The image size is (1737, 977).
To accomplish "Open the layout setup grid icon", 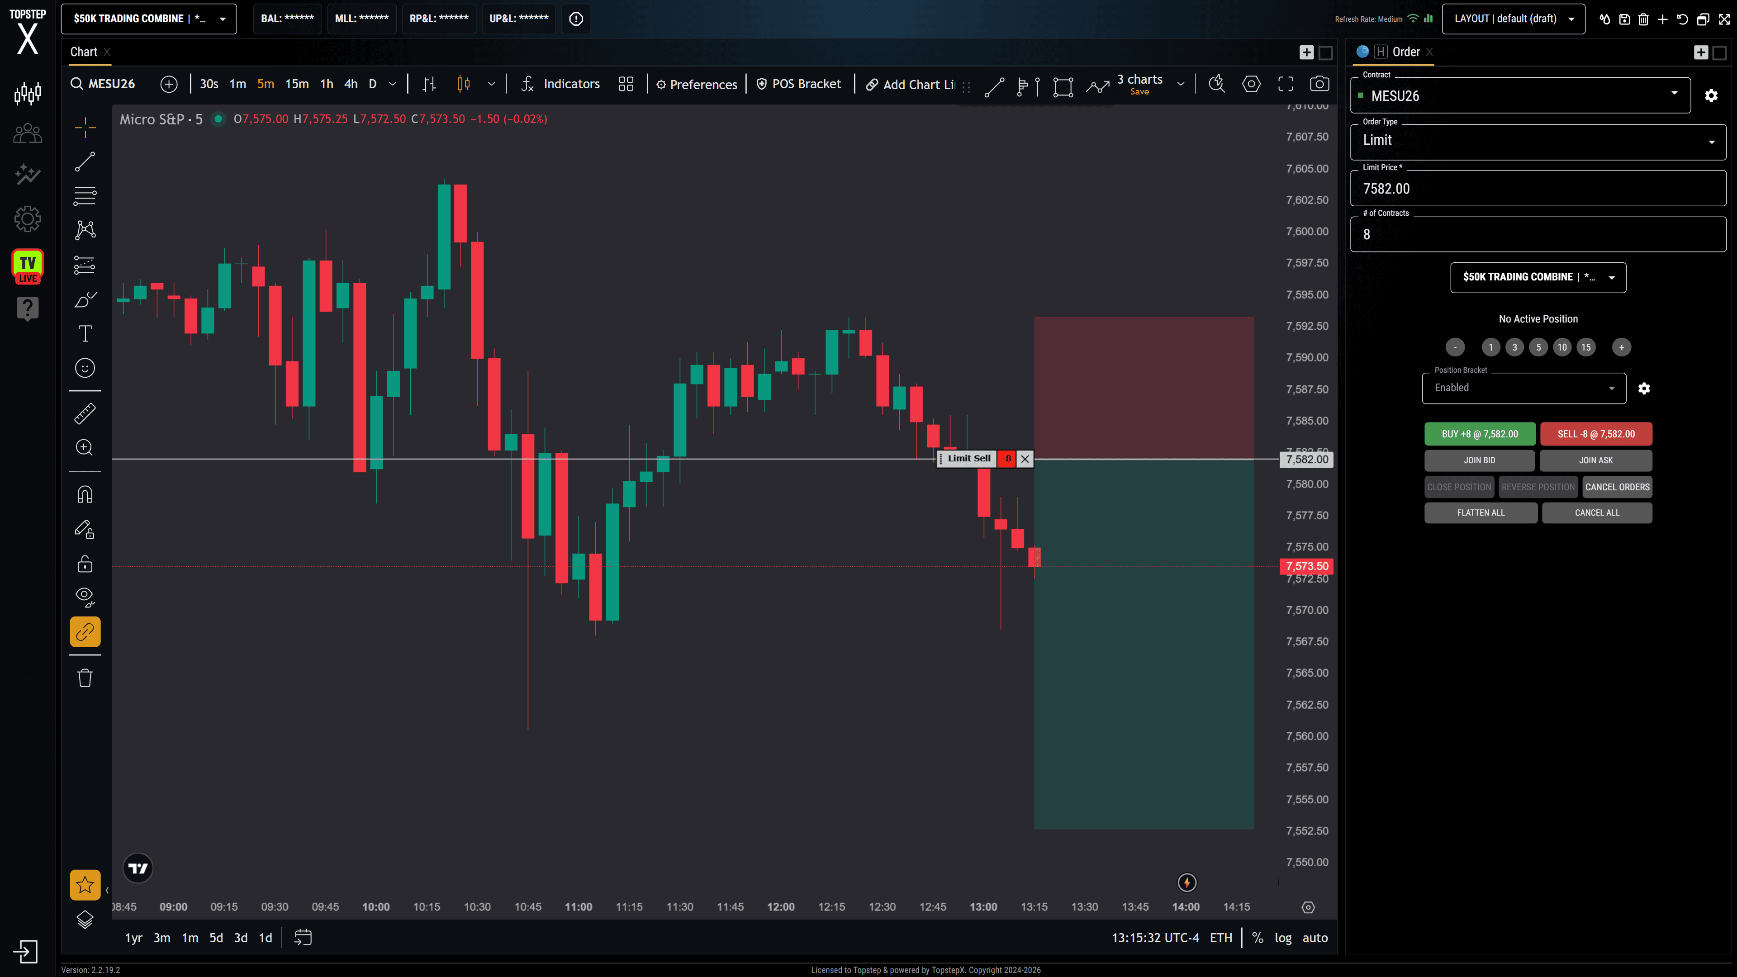I will click(626, 84).
